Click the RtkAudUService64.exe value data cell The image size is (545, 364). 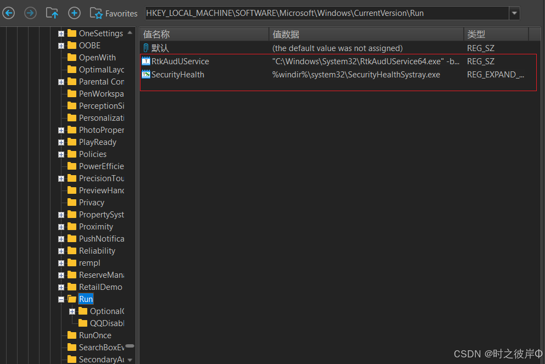coord(366,61)
